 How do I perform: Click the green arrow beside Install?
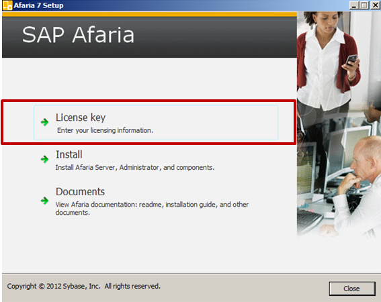45,159
